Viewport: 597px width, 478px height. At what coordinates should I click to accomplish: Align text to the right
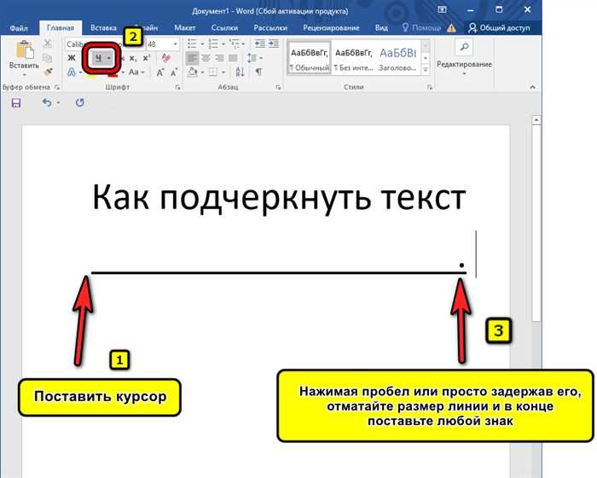coord(220,58)
